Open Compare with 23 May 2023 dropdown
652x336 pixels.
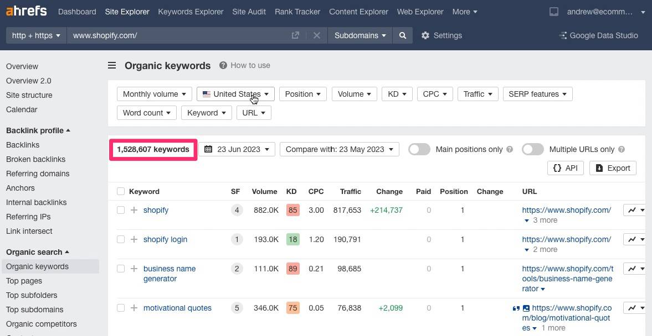(340, 149)
